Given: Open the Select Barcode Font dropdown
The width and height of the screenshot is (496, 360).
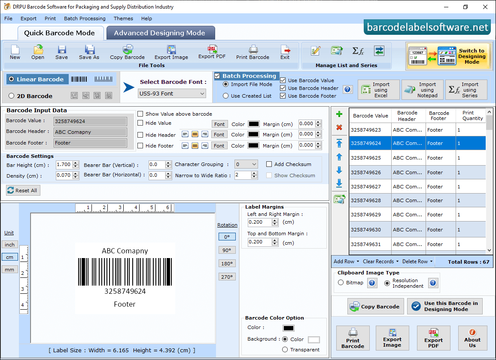Looking at the screenshot, I should point(172,93).
